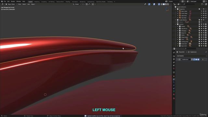
Task: Toggle Windows collection selectable arrow
Action: point(201,31)
